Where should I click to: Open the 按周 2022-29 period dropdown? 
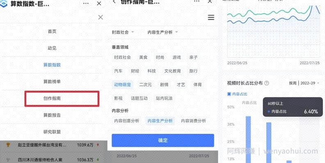click(304, 83)
